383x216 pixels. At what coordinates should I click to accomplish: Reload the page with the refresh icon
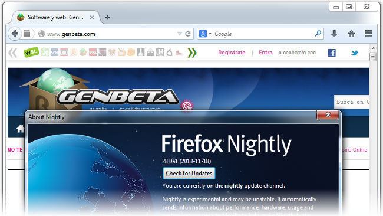click(x=188, y=34)
